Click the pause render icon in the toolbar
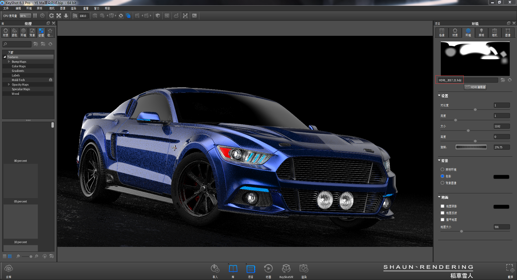Viewport: 517px width, 280px height. [35, 16]
